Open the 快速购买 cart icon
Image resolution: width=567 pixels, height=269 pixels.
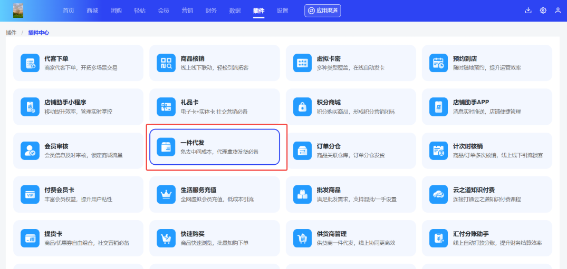tap(166, 238)
